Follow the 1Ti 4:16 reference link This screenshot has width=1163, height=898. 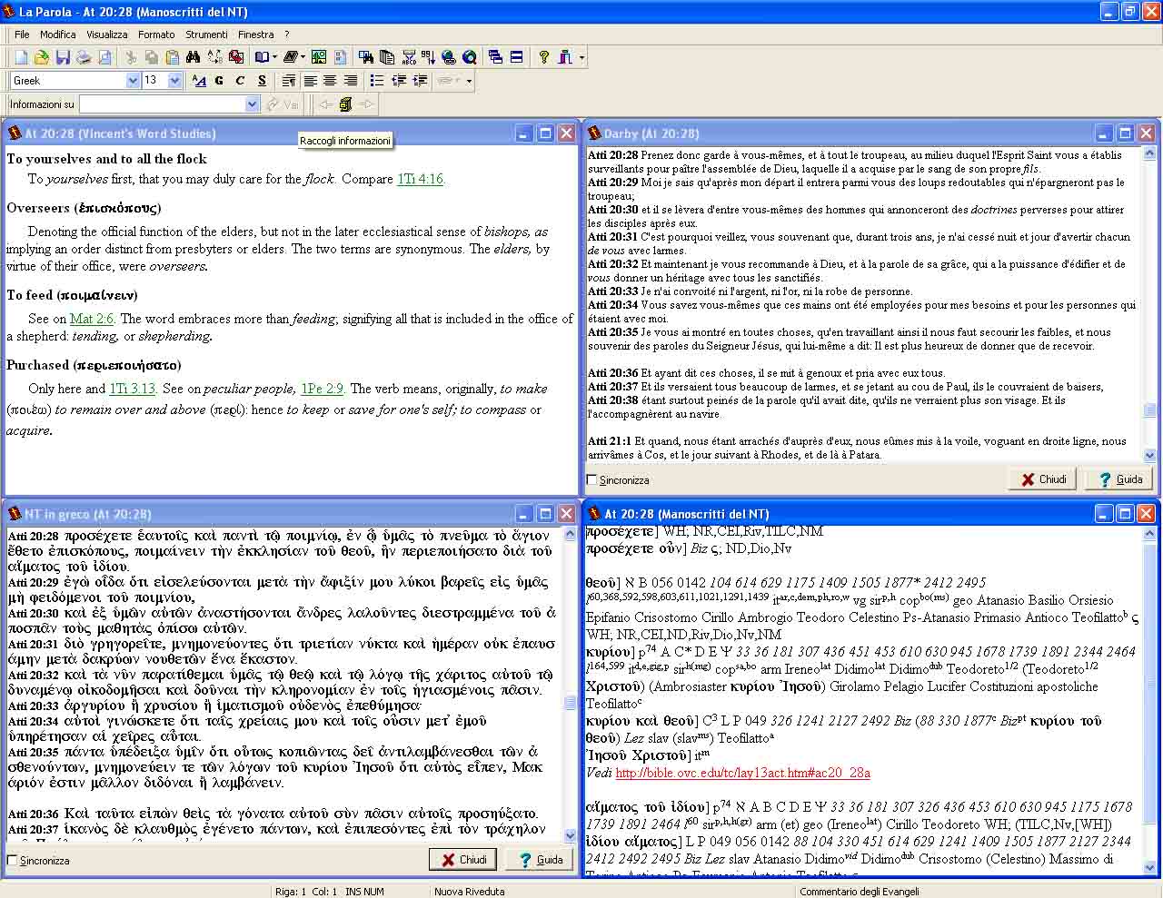420,179
